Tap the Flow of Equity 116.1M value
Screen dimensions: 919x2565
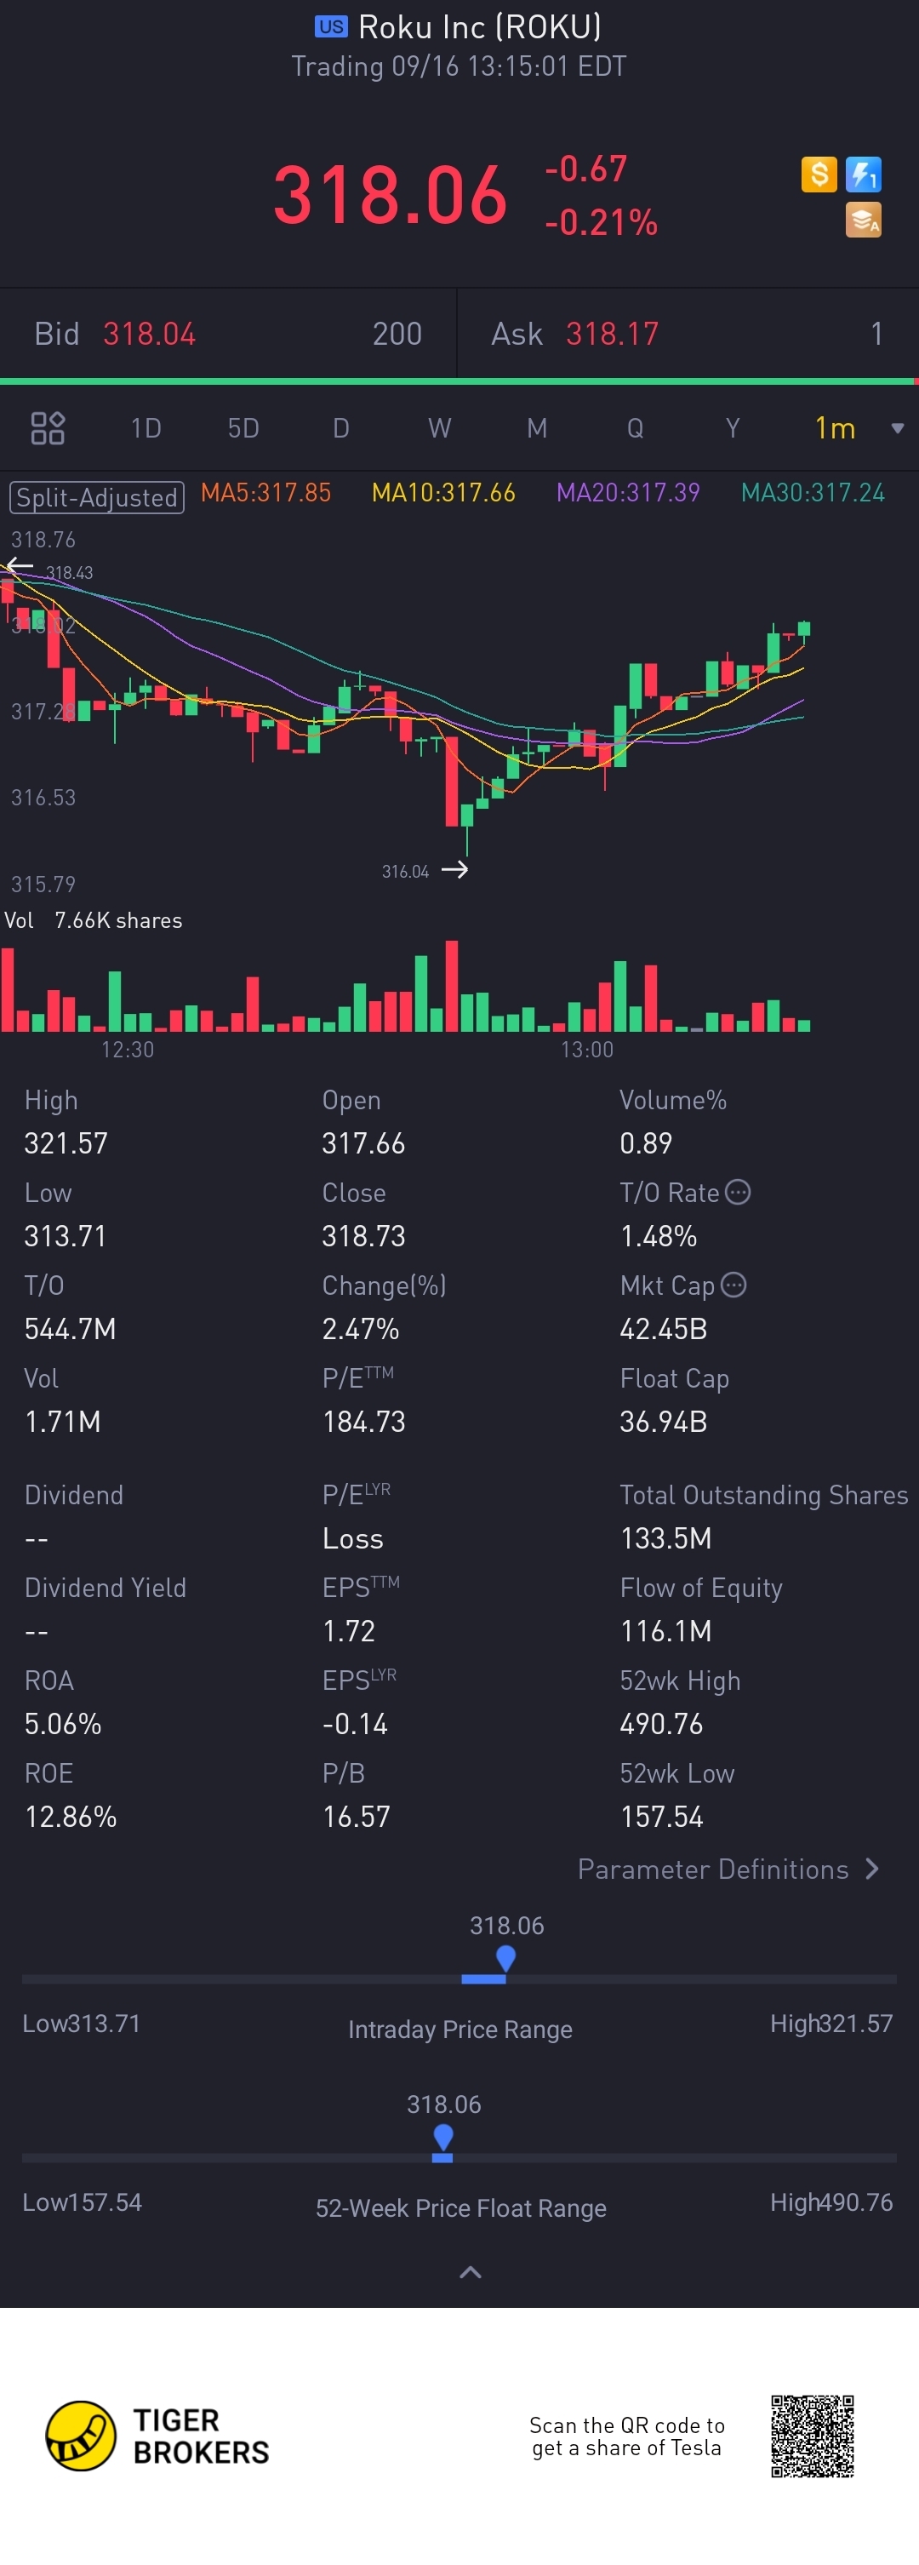(665, 1631)
